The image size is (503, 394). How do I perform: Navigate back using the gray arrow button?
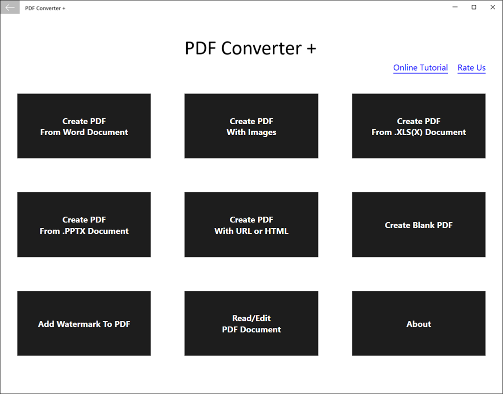point(10,7)
